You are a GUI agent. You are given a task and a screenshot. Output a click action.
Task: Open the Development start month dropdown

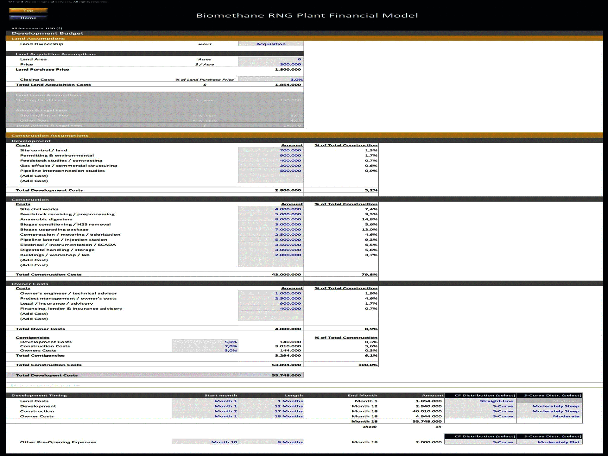click(205, 406)
